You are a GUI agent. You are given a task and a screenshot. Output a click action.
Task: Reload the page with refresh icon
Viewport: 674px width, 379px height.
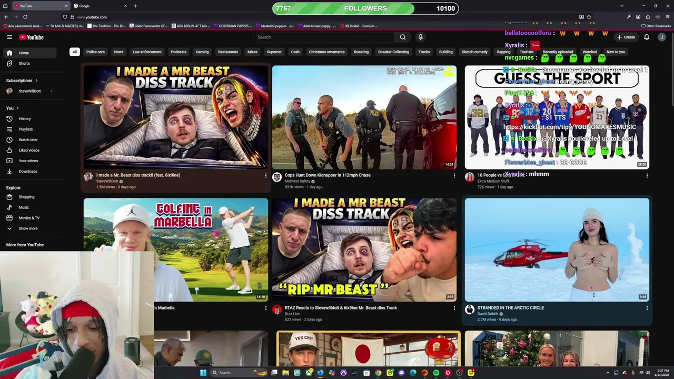pyautogui.click(x=25, y=17)
